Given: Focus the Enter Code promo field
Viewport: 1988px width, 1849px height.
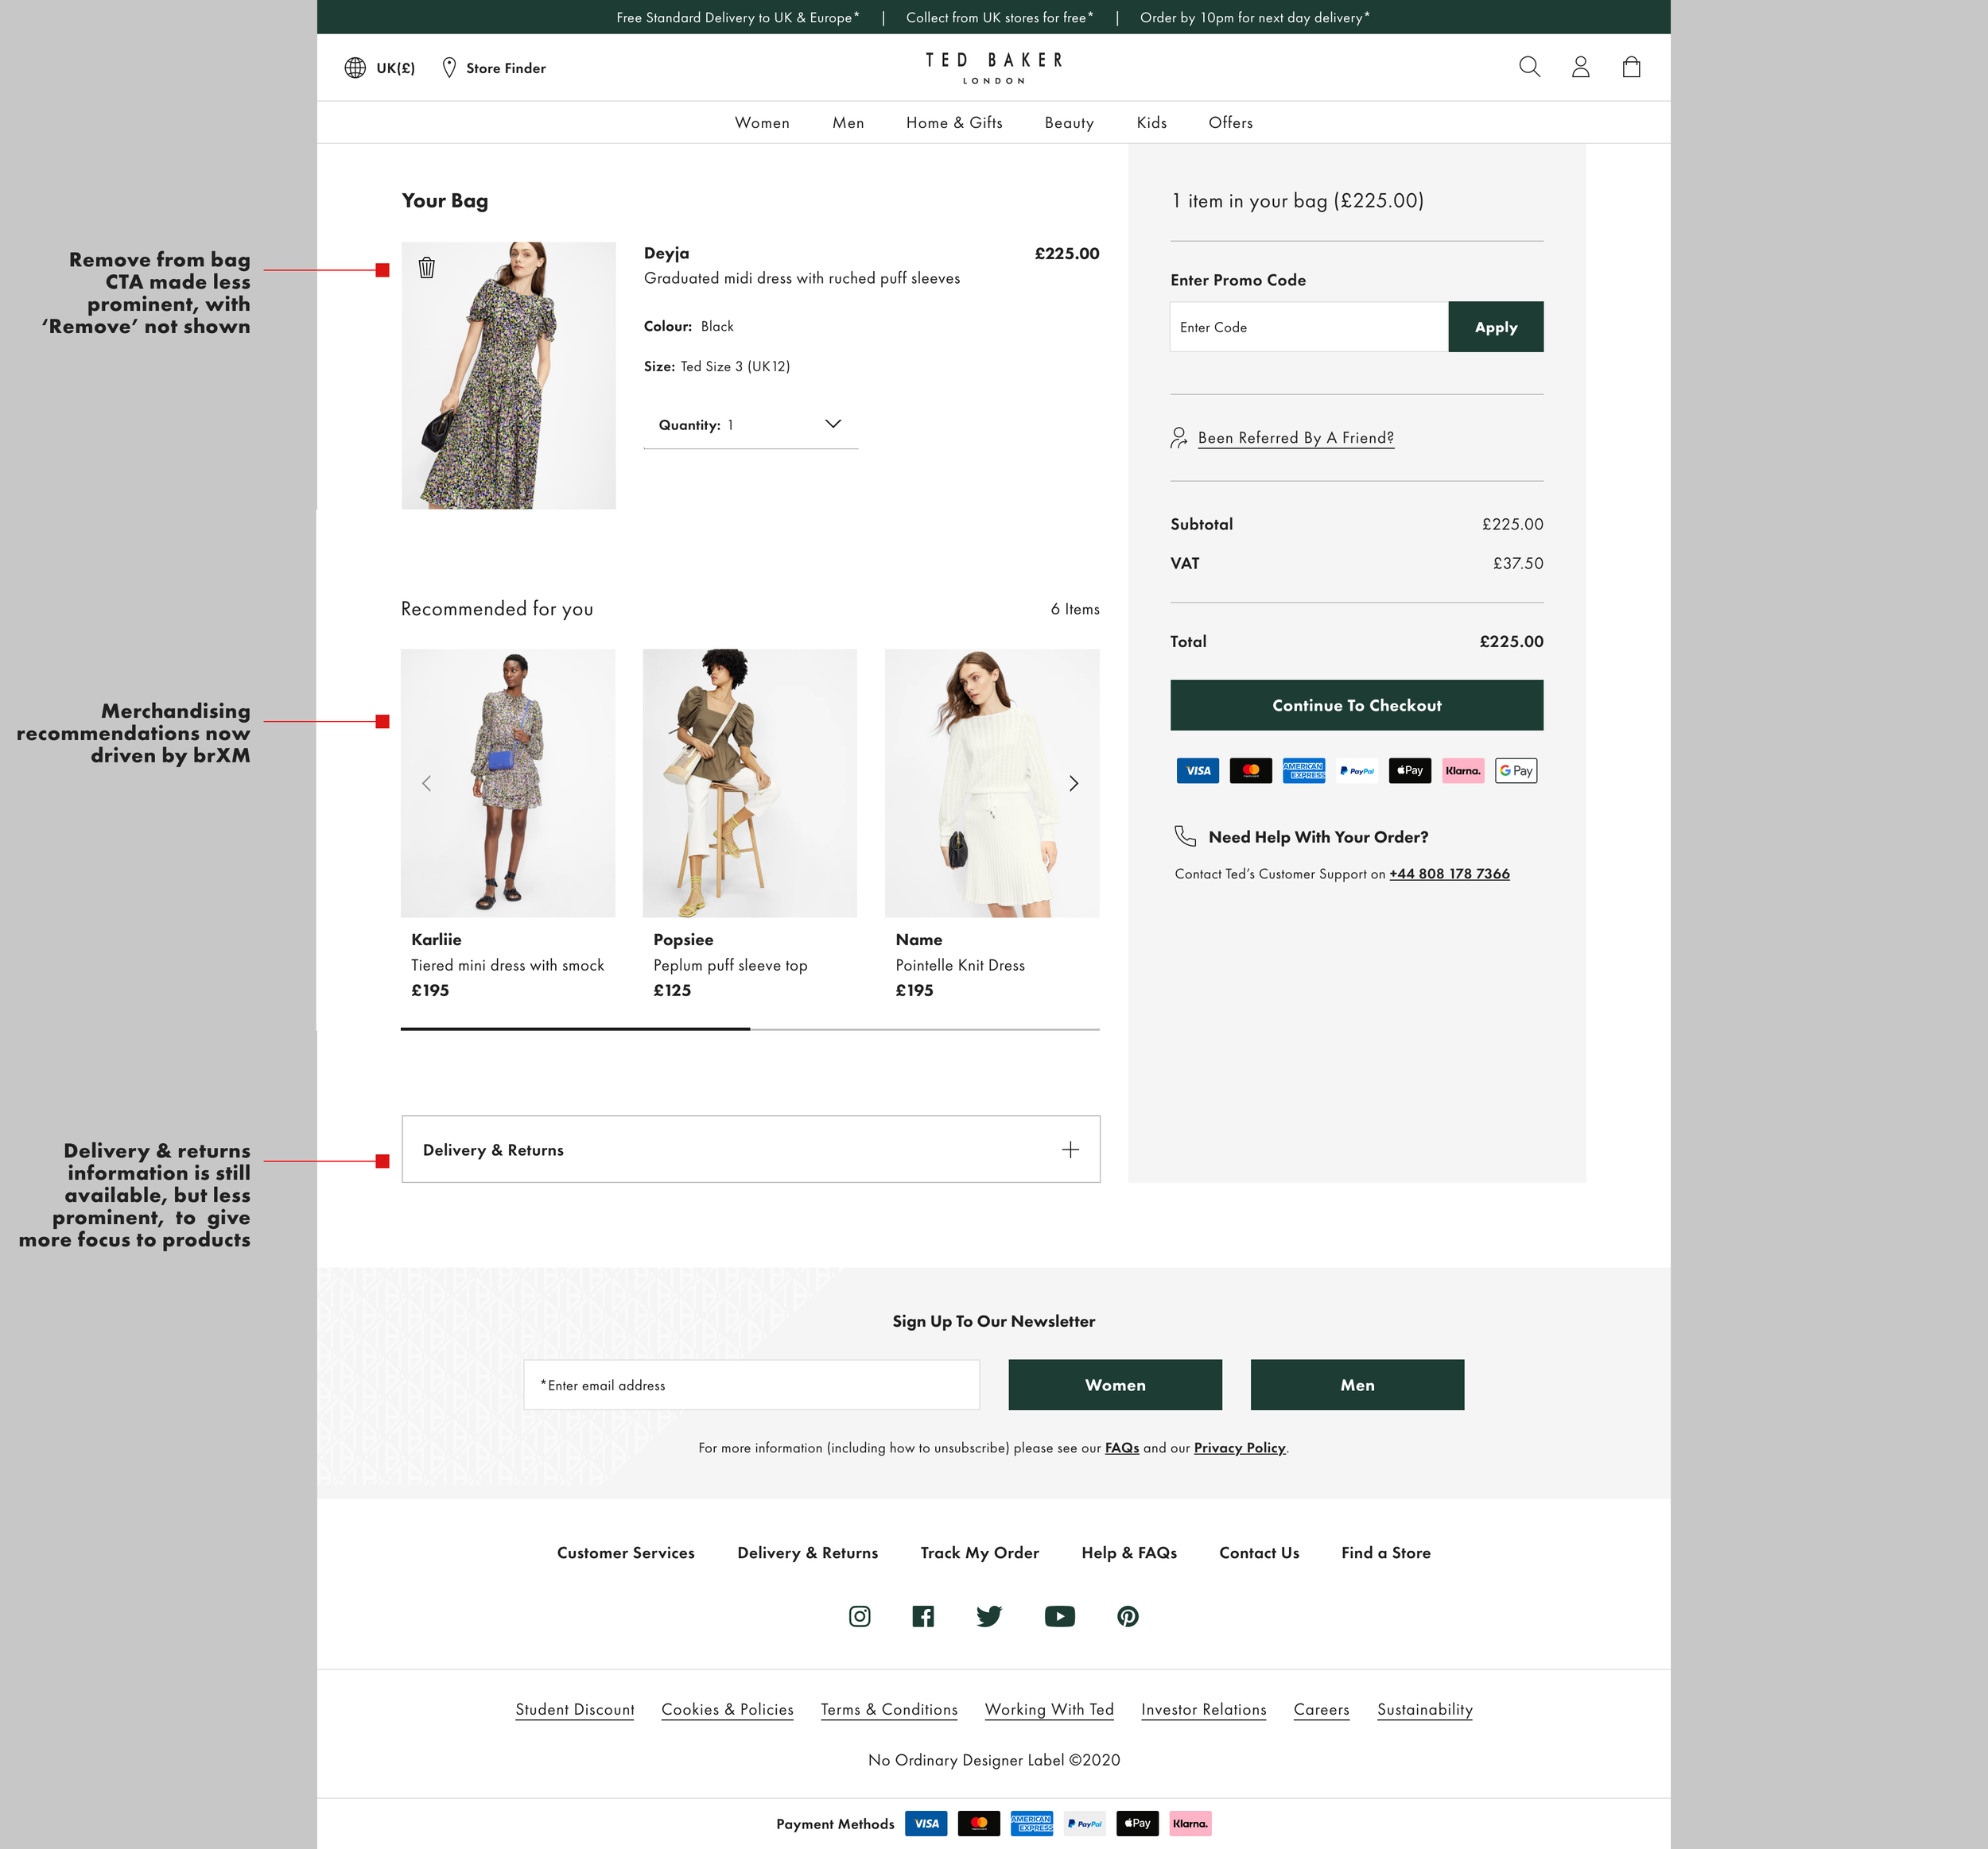Looking at the screenshot, I should pyautogui.click(x=1309, y=327).
